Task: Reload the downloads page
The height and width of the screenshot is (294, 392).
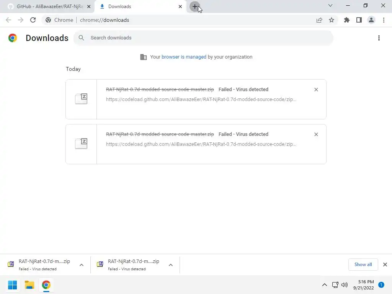Action: pos(33,20)
